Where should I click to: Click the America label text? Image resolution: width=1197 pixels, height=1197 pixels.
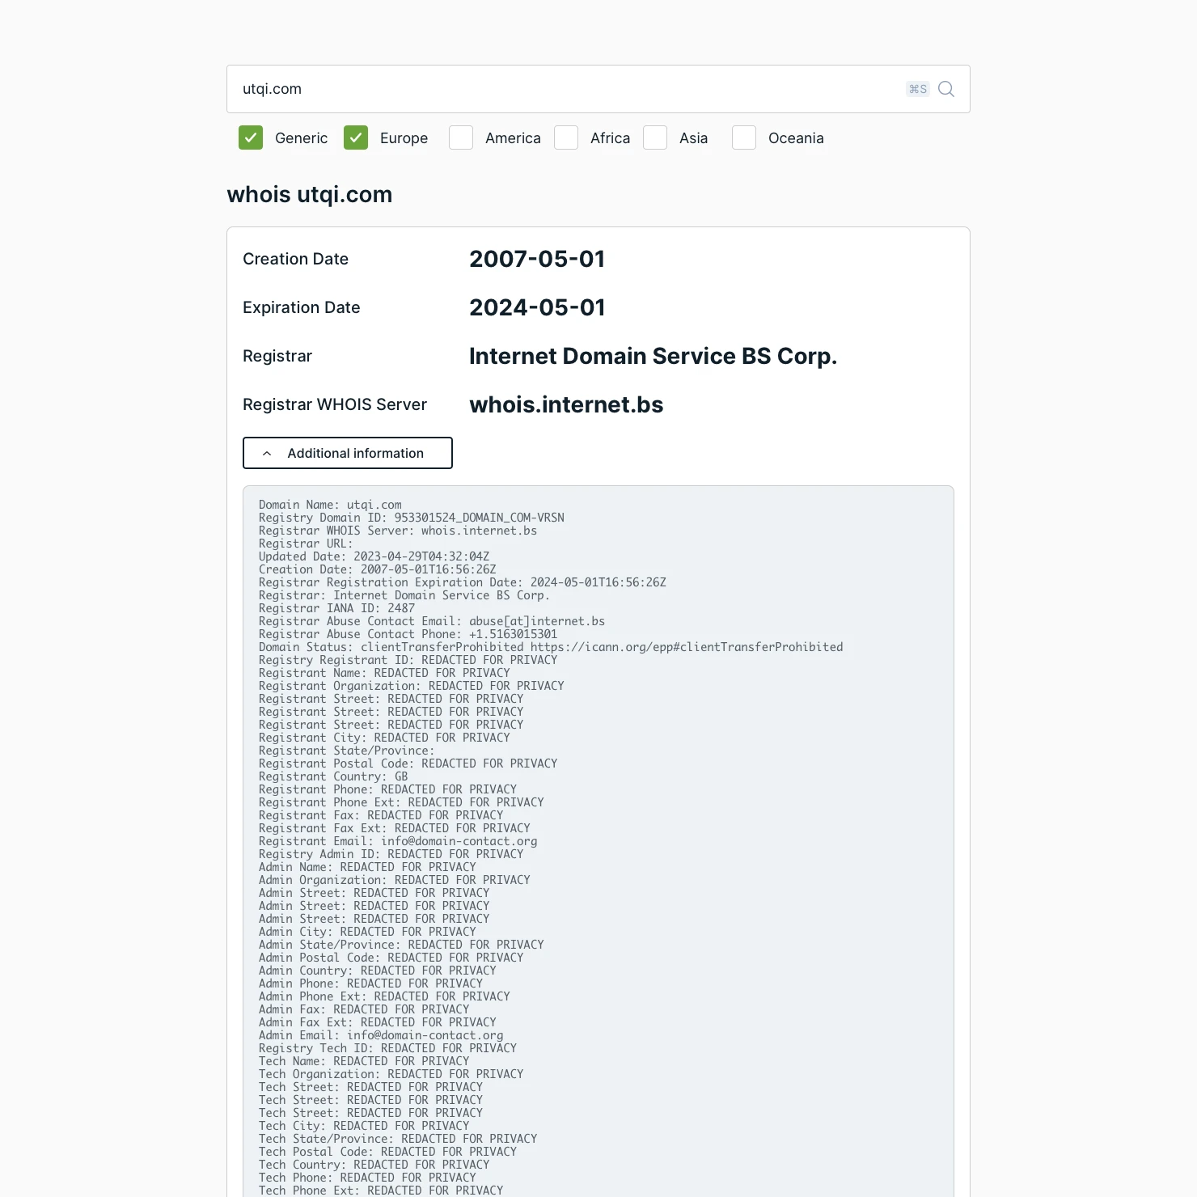513,138
